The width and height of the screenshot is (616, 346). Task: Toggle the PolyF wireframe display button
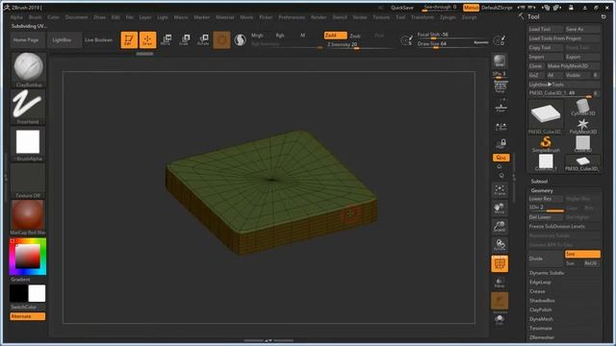(500, 263)
